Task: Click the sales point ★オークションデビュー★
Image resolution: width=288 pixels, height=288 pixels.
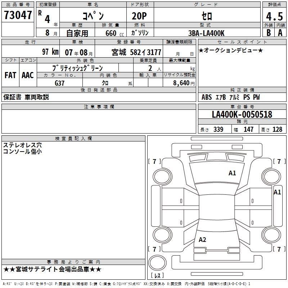Action: (231, 50)
